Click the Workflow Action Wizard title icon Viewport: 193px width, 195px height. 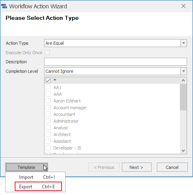(x=4, y=6)
